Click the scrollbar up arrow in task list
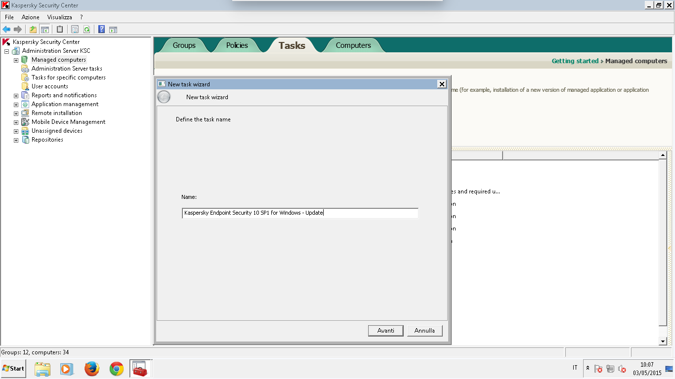Viewport: 675px width, 379px height. [663, 155]
